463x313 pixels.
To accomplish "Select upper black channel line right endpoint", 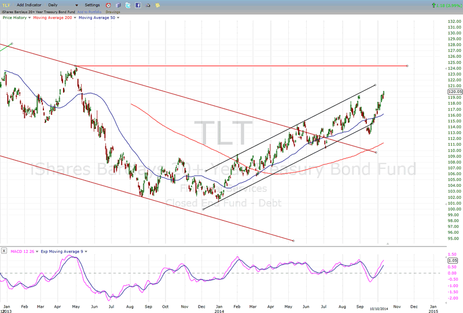I will coord(375,85).
